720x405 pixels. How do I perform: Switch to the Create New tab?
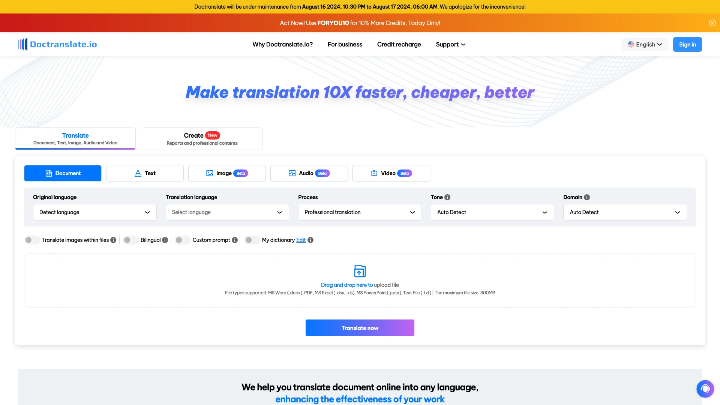pos(202,138)
